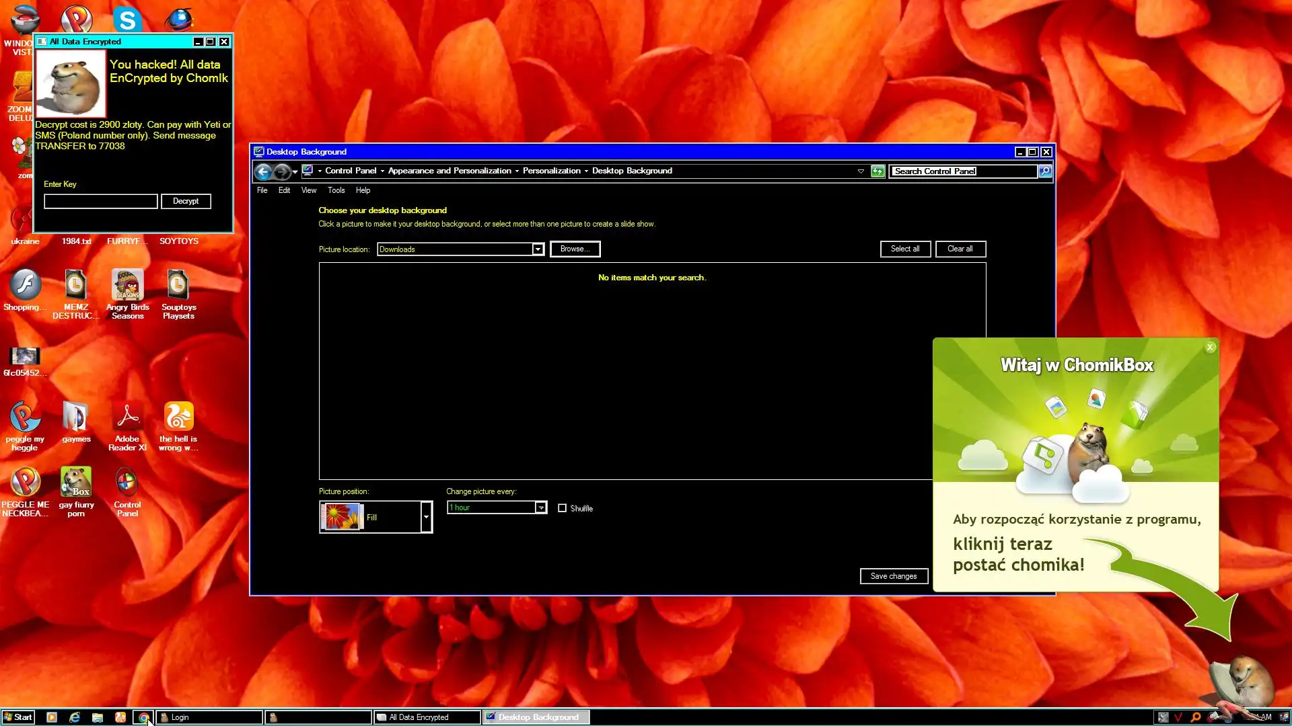Expand the Picture location dropdown
1292x726 pixels.
point(538,249)
